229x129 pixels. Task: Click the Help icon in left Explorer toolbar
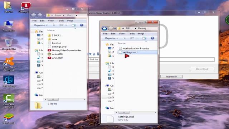[x=82, y=25]
